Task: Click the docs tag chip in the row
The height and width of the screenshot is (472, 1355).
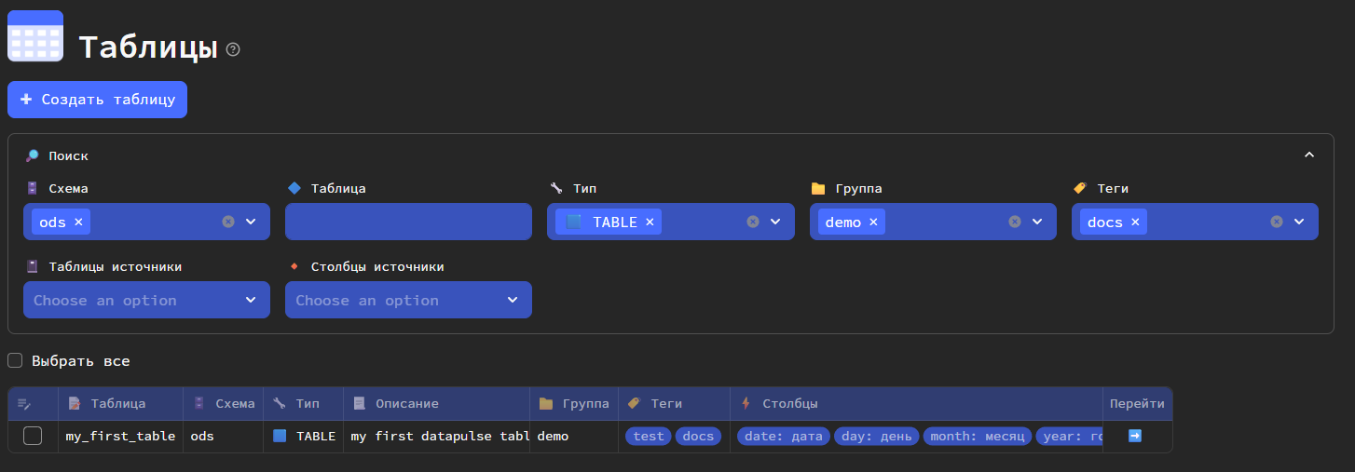Action: (698, 436)
